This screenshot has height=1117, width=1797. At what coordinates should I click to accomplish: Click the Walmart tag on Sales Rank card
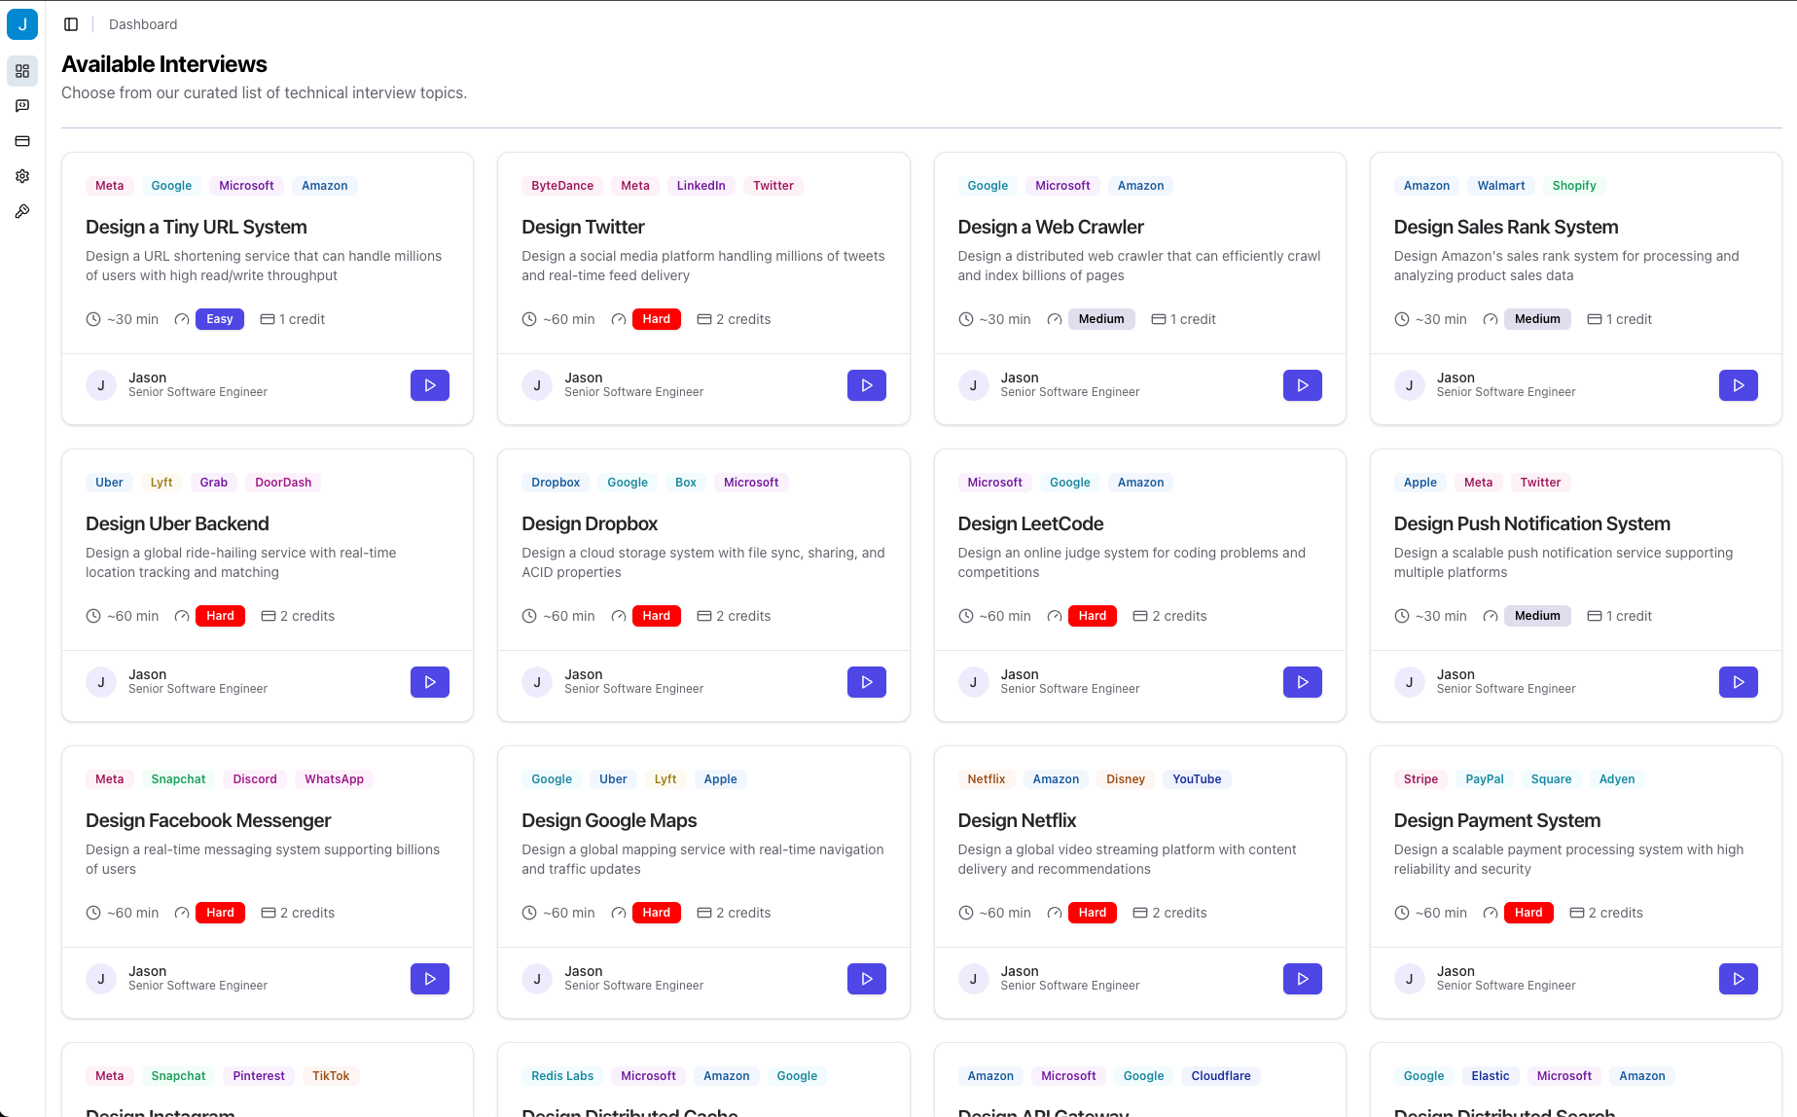[x=1501, y=186]
